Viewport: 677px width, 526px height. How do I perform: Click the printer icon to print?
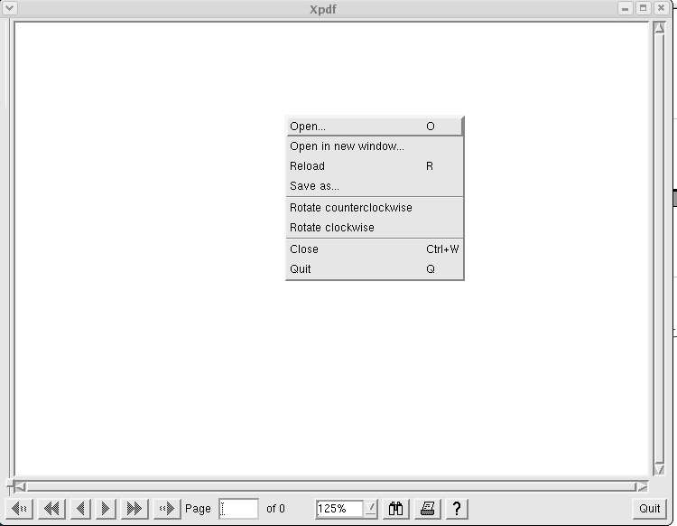(x=428, y=509)
